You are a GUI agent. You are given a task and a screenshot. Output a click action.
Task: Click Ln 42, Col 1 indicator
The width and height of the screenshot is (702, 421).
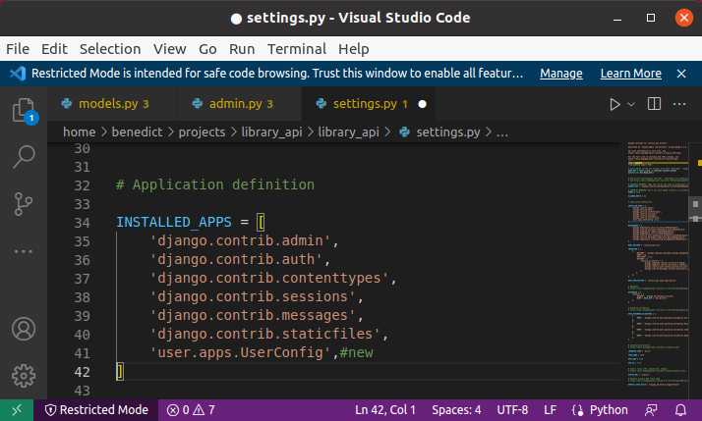(x=385, y=410)
